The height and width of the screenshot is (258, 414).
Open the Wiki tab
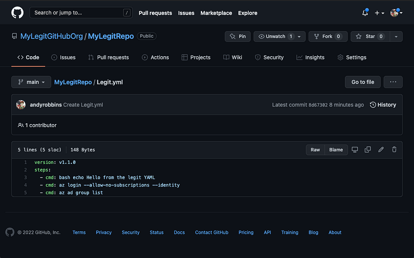pyautogui.click(x=232, y=57)
